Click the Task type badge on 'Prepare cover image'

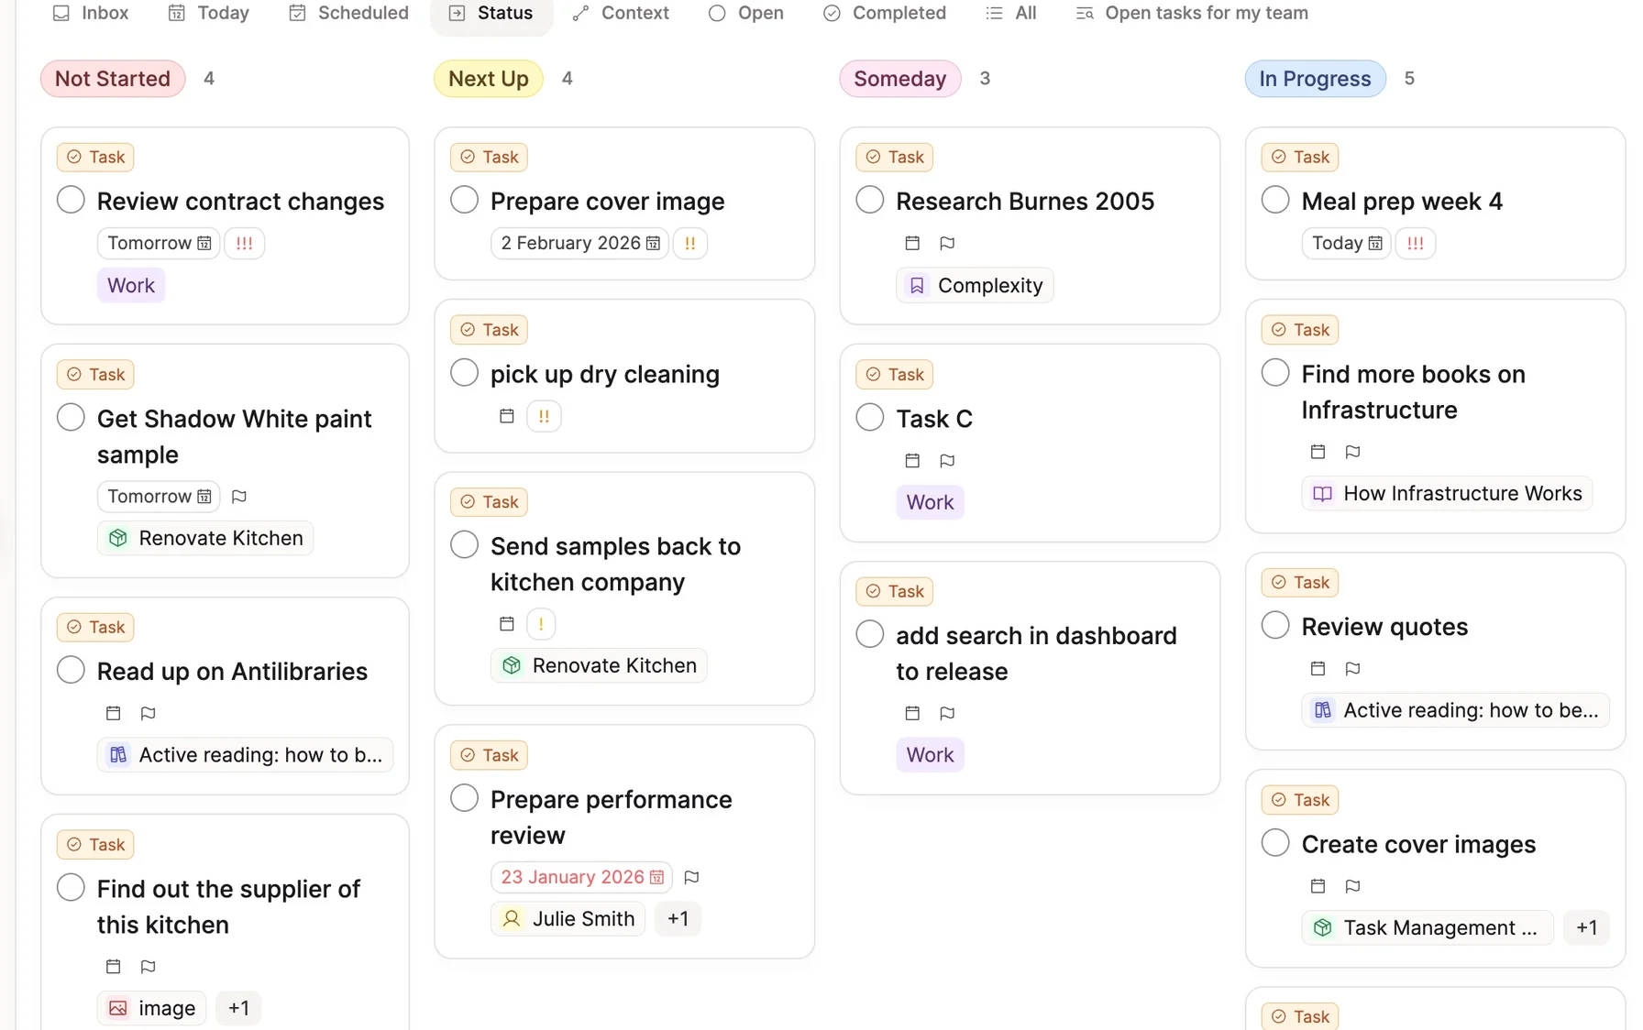[x=489, y=157]
